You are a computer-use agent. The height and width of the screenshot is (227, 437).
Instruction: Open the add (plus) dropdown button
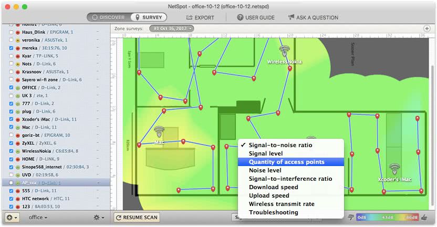(x=12, y=218)
